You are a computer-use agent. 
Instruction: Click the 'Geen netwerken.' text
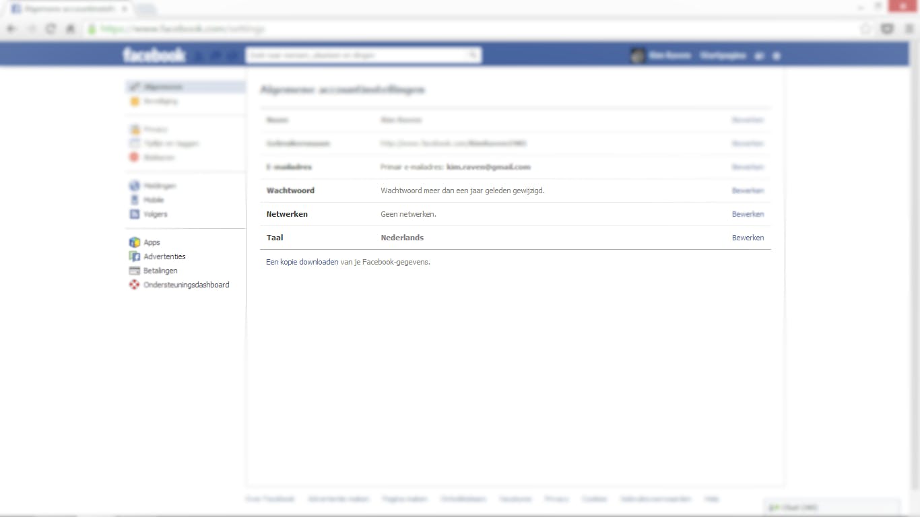click(x=408, y=214)
